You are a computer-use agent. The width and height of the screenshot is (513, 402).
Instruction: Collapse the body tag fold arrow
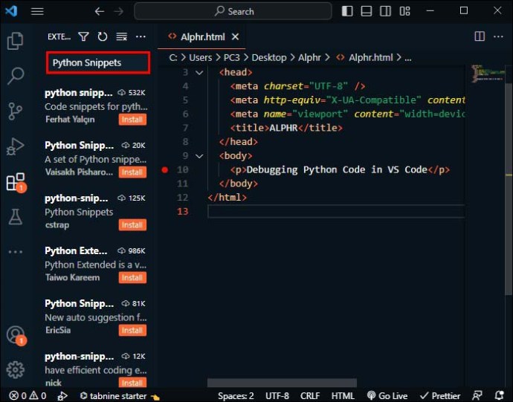click(199, 156)
